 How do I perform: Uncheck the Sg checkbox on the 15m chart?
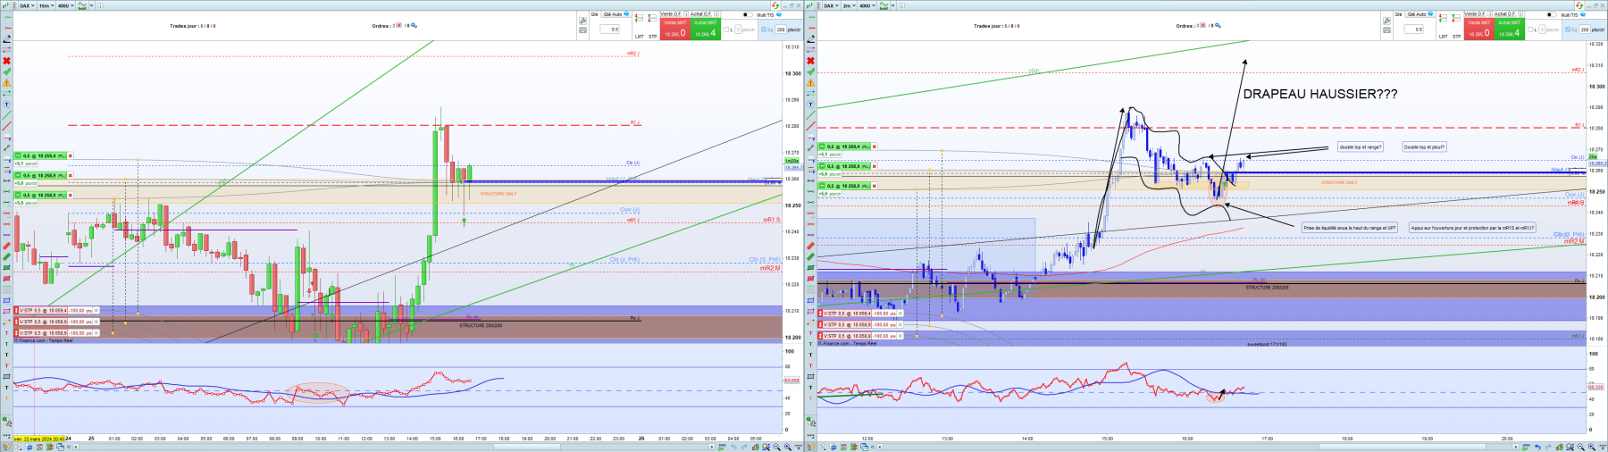765,29
